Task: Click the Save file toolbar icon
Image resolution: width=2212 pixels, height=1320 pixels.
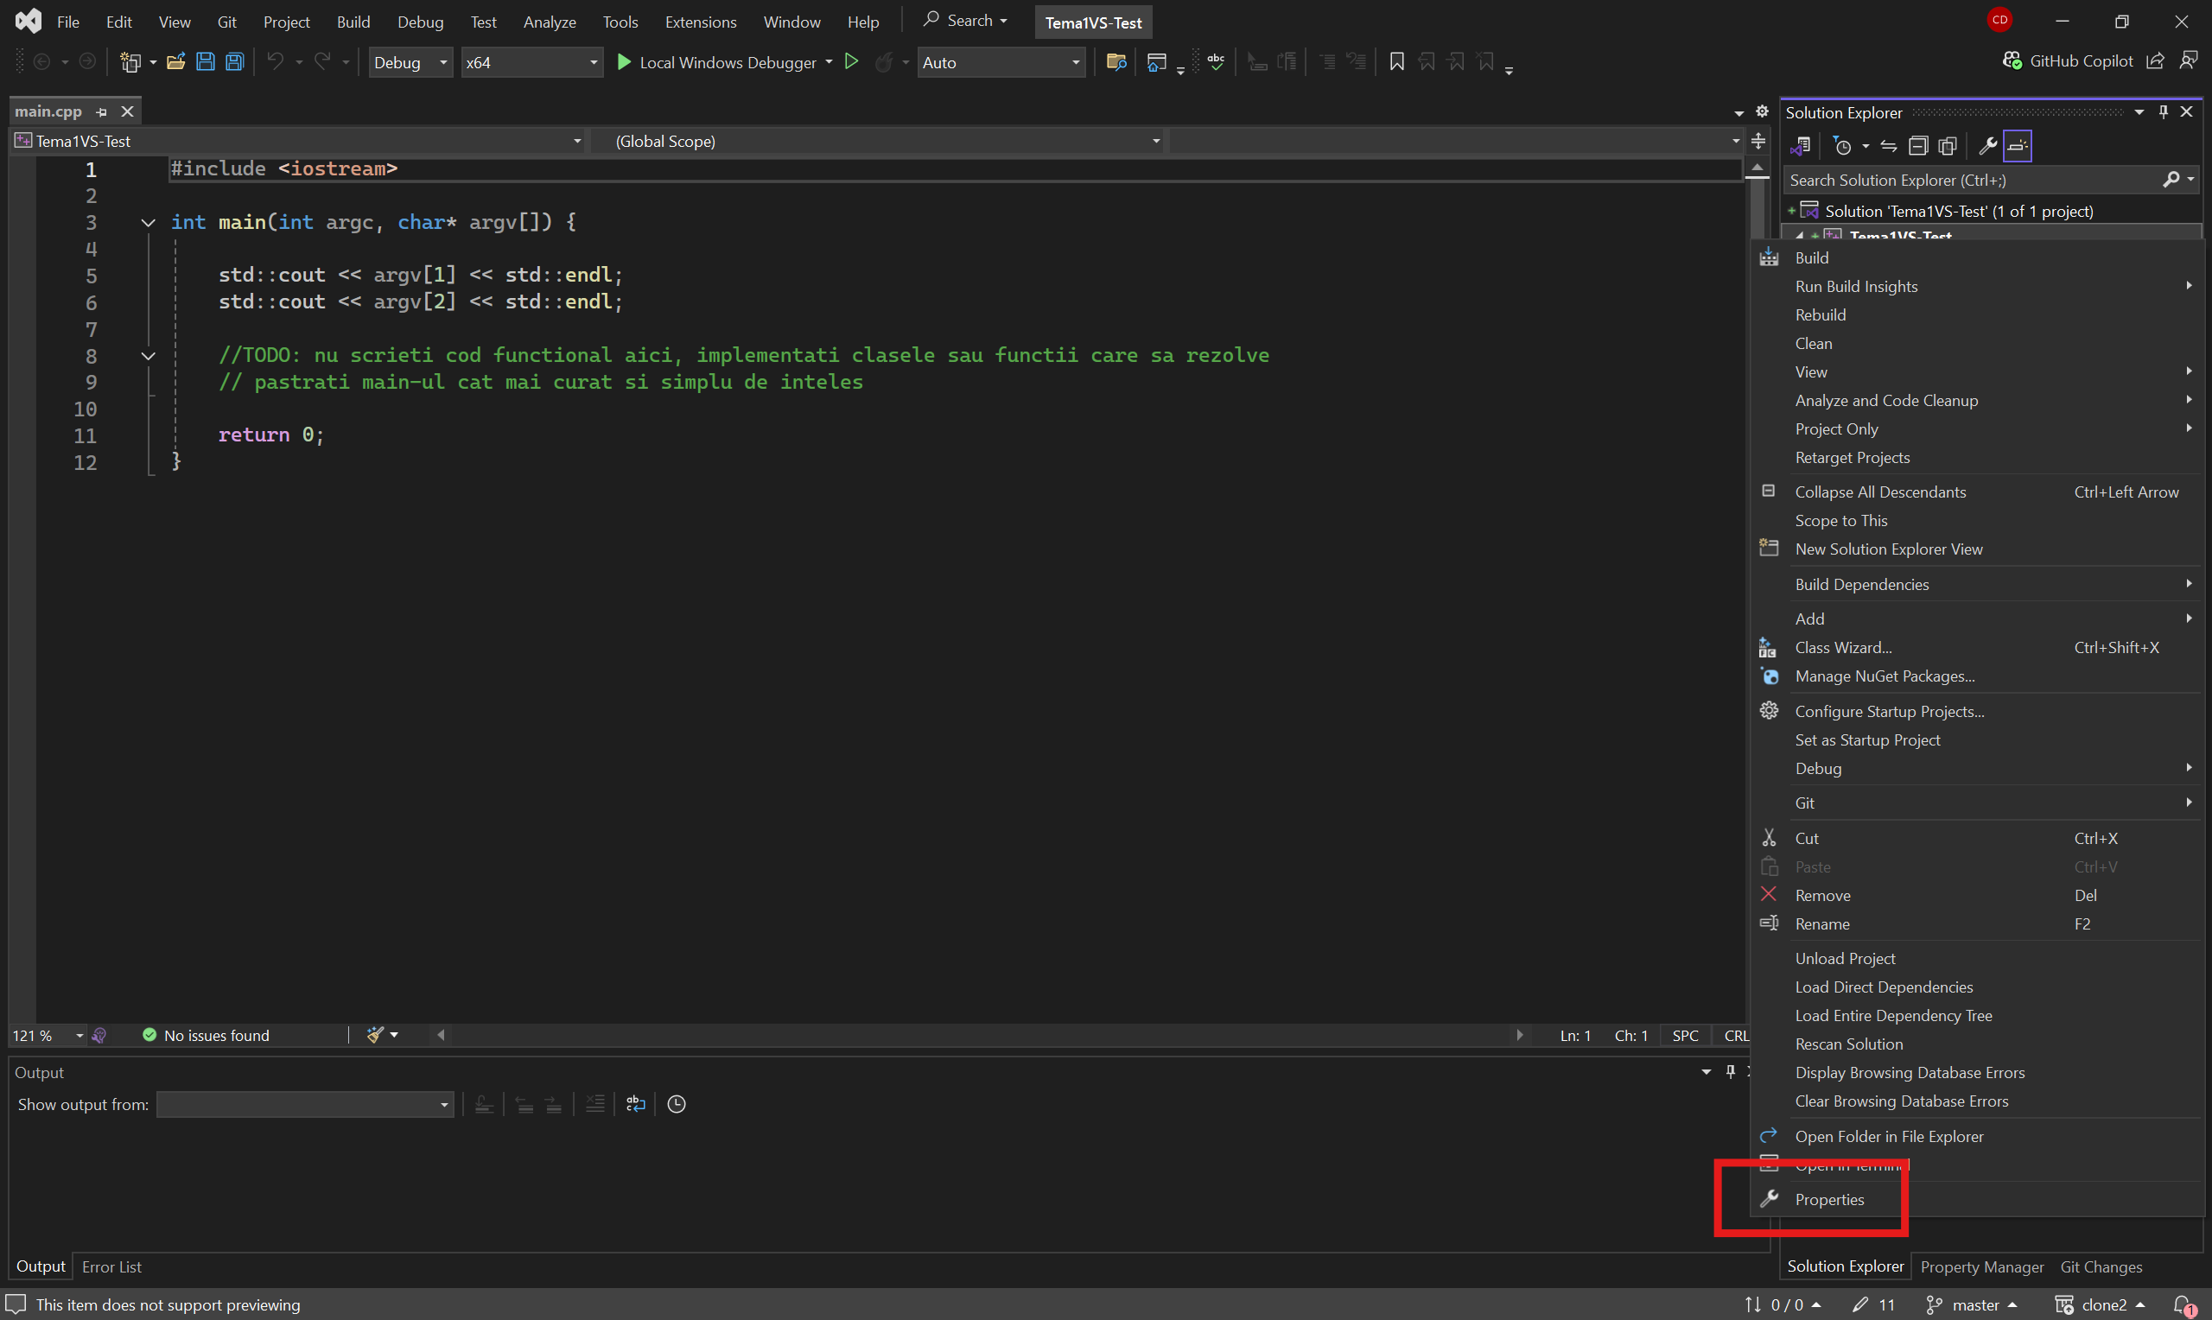Action: tap(206, 62)
